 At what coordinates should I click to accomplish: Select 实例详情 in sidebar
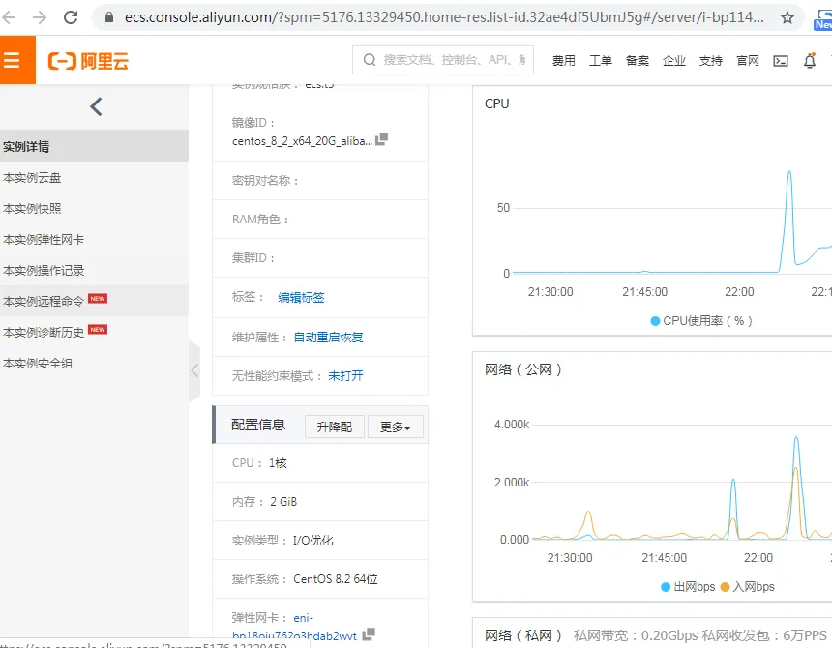(x=94, y=146)
